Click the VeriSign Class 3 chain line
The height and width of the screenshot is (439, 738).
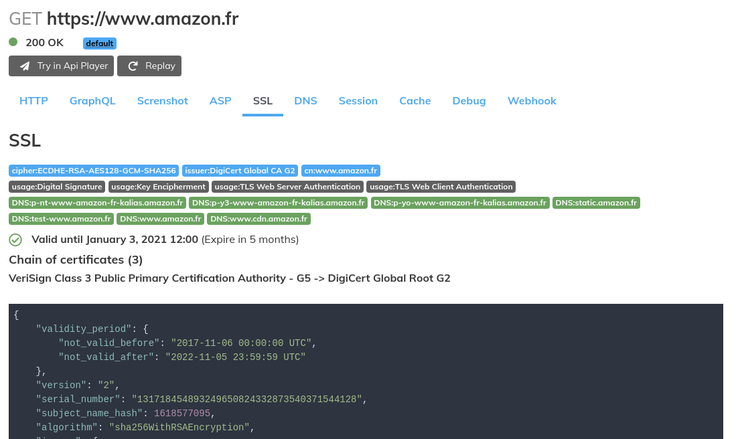pos(230,278)
